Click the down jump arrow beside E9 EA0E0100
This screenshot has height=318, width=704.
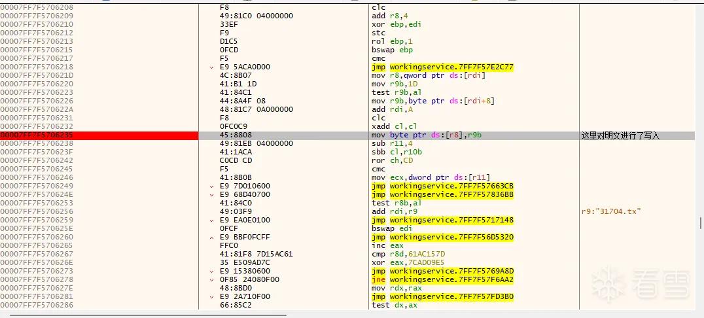click(211, 221)
